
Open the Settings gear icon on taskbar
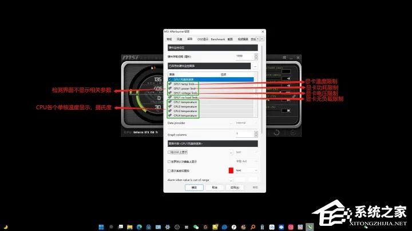pyautogui.click(x=168, y=227)
